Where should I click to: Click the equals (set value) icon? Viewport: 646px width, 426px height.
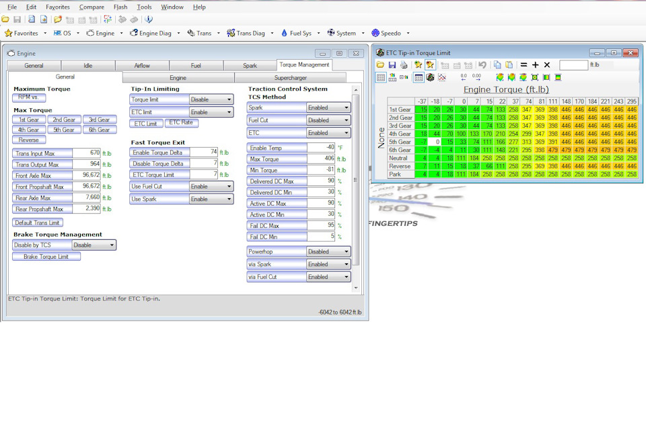[x=524, y=65]
